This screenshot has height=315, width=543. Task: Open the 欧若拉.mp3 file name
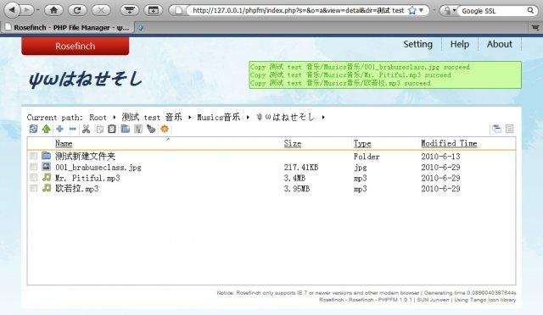pos(77,189)
